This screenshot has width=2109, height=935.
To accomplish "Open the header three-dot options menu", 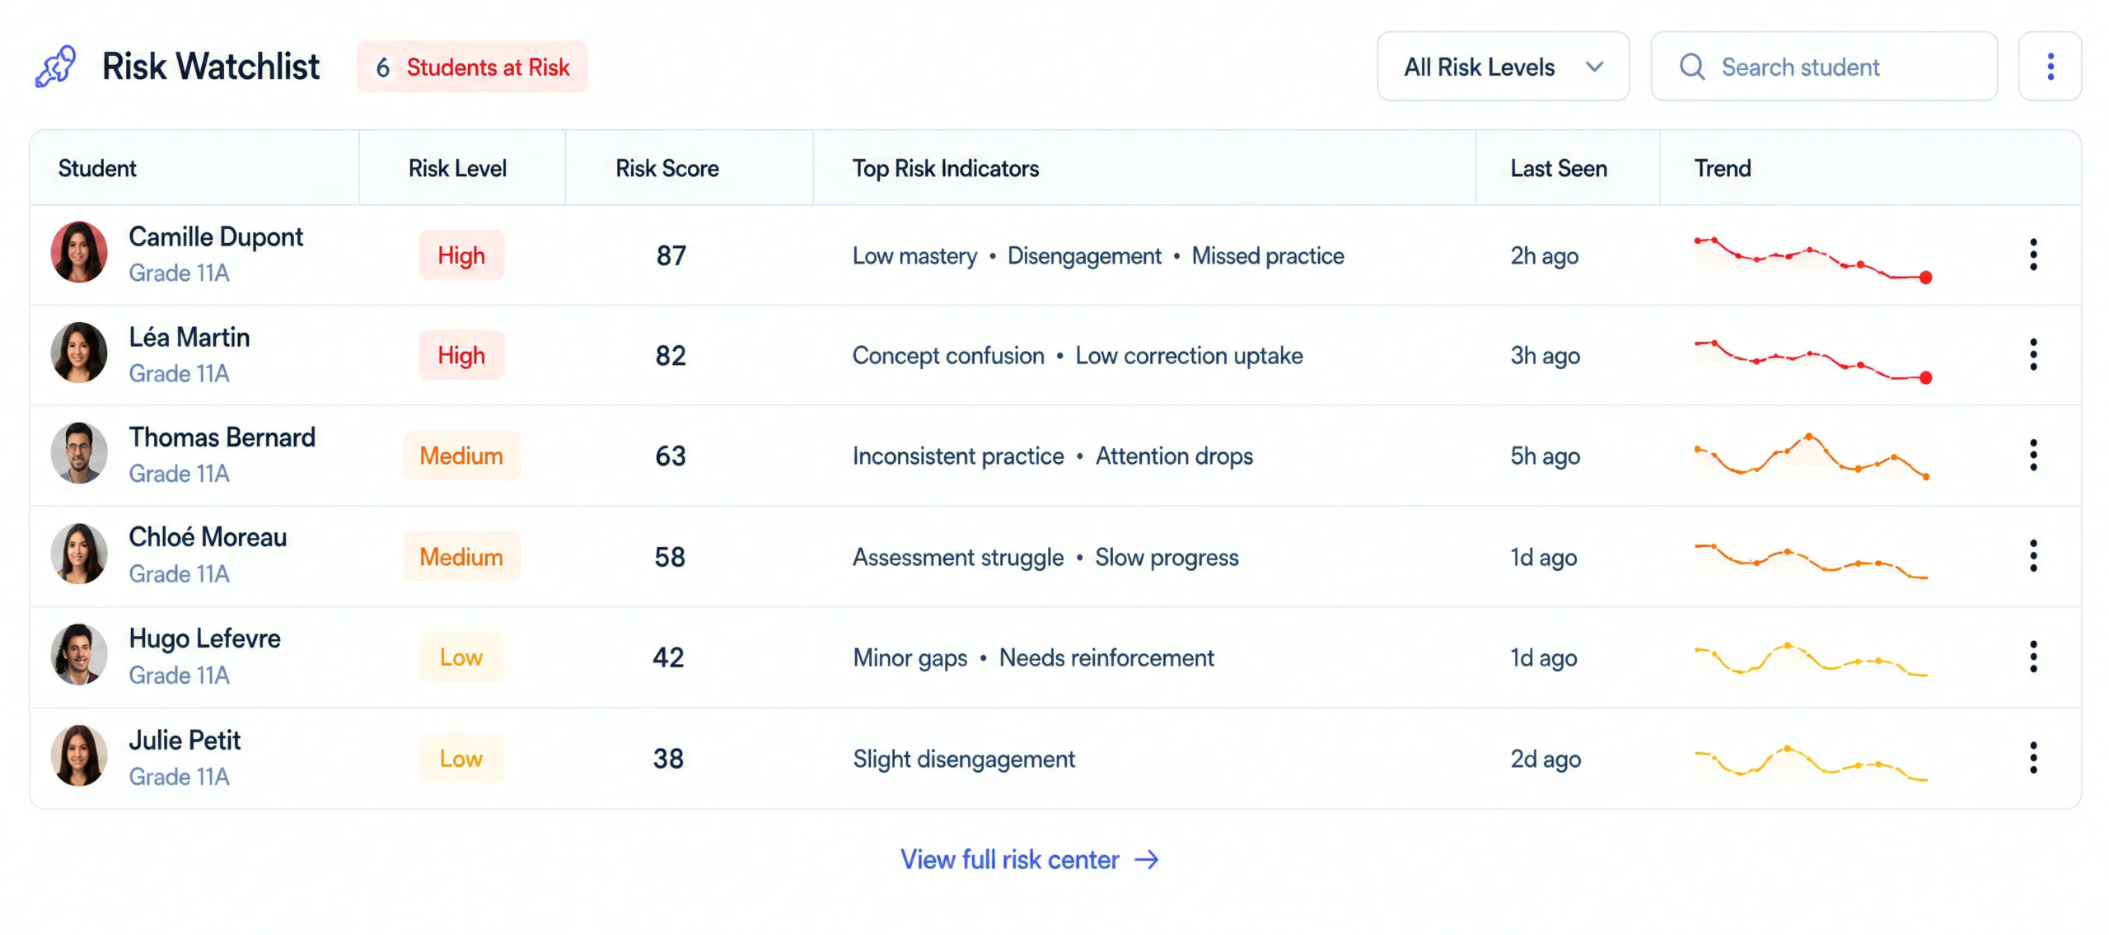I will pos(2050,67).
